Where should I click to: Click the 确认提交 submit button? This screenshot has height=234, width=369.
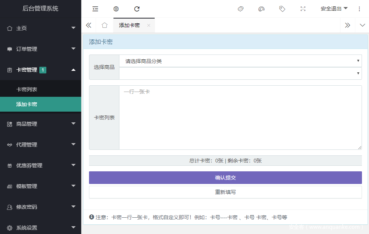(225, 178)
